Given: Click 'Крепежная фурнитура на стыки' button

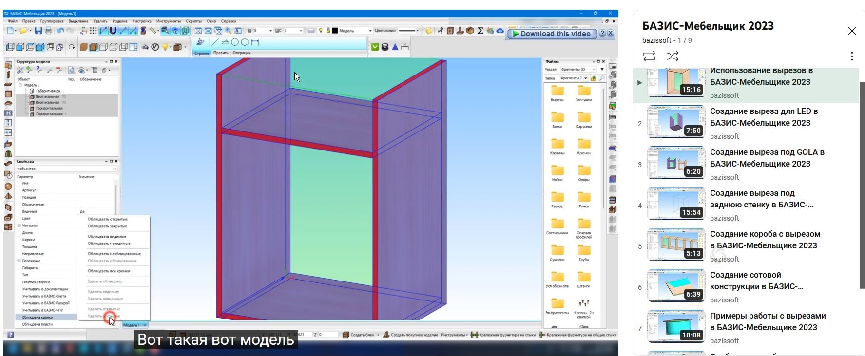Looking at the screenshot, I should pos(503,335).
